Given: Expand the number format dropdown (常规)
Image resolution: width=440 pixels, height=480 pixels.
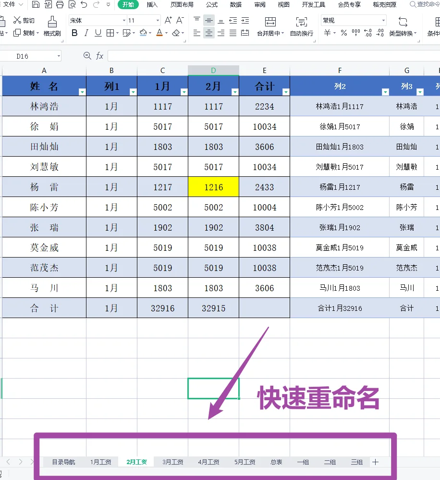Looking at the screenshot, I should (x=383, y=21).
